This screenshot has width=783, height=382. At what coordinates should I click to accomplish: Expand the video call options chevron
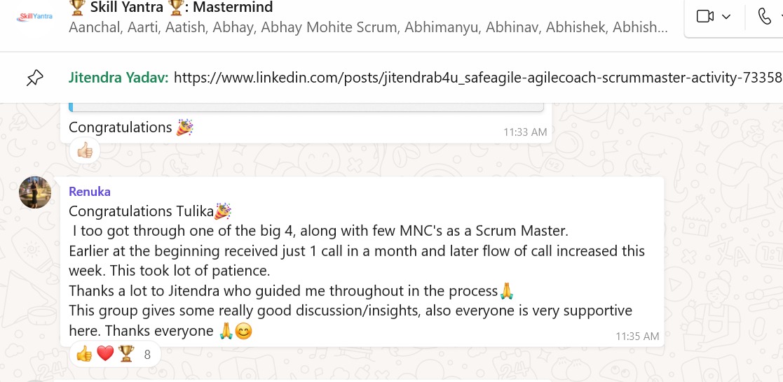click(726, 16)
